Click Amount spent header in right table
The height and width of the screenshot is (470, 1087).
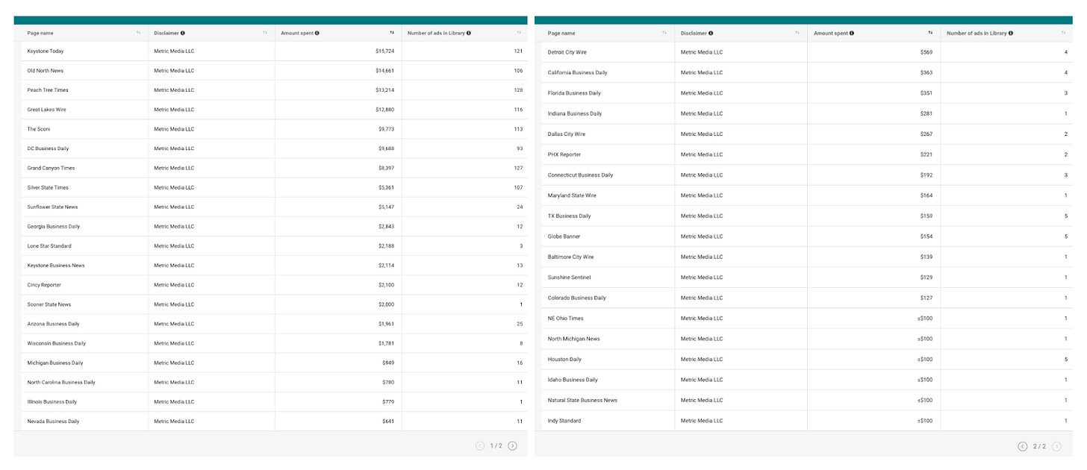(830, 33)
